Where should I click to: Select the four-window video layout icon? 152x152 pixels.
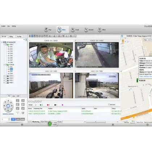click(x=32, y=36)
